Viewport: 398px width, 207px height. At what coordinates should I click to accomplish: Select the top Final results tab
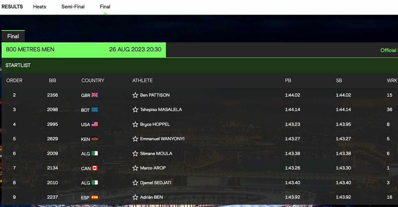105,7
